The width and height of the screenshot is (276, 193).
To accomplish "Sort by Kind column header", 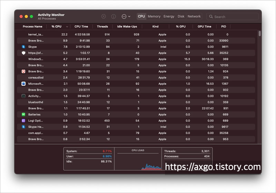I will point(155,26).
